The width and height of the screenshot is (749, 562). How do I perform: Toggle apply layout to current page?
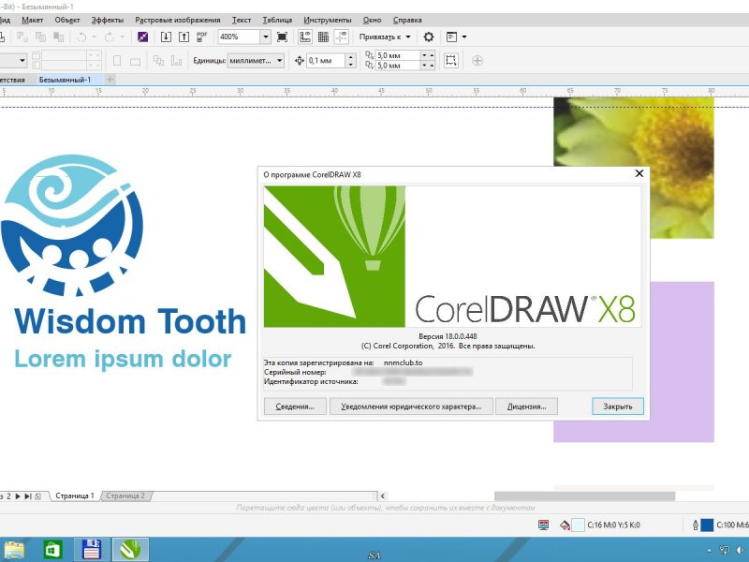177,61
